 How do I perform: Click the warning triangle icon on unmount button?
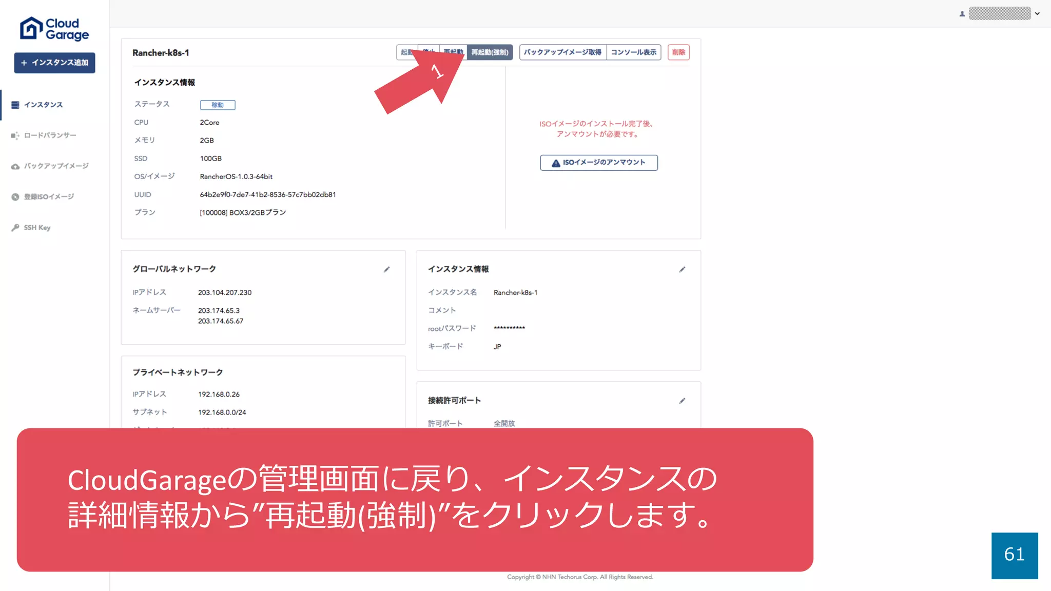556,163
